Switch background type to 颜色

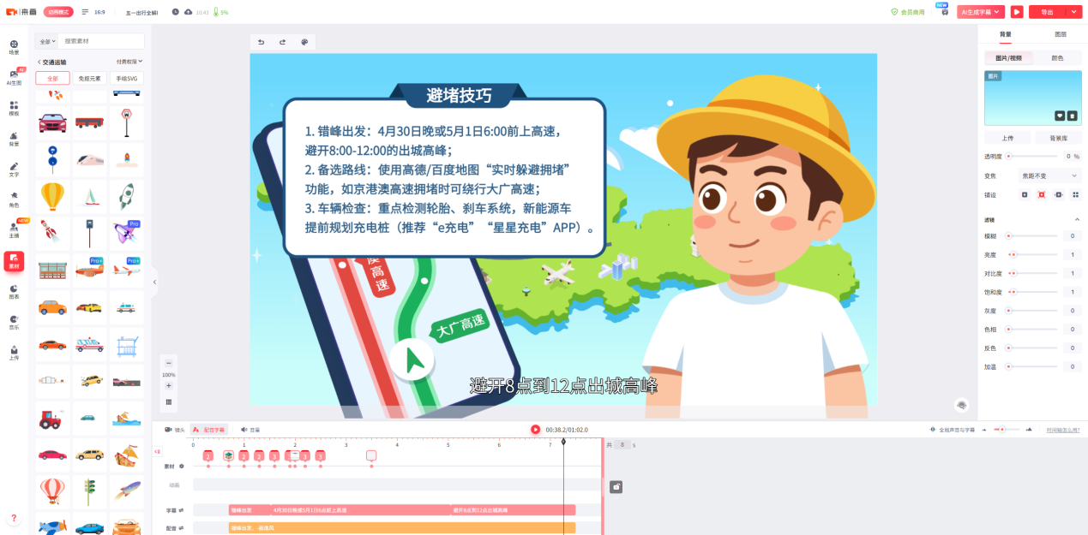pos(1057,58)
